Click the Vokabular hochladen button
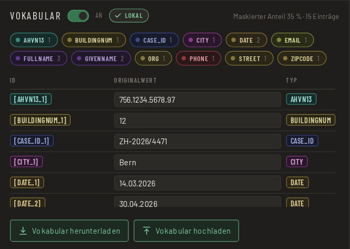Viewport: 350px width, 249px height. click(187, 231)
